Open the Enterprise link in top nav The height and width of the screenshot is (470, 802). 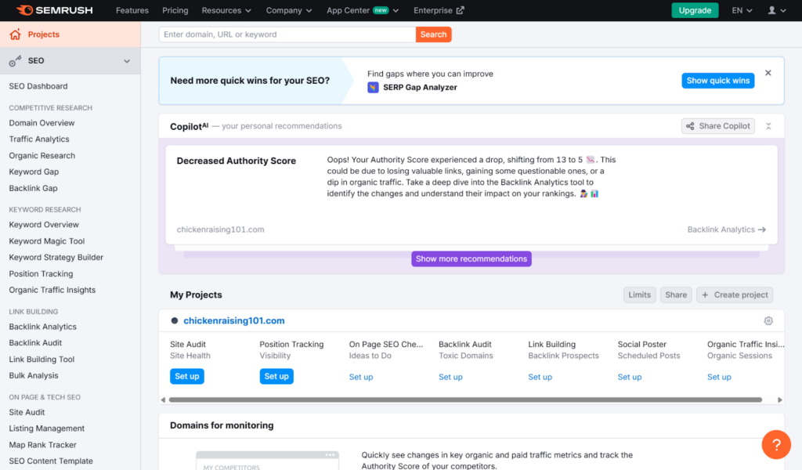tap(439, 10)
